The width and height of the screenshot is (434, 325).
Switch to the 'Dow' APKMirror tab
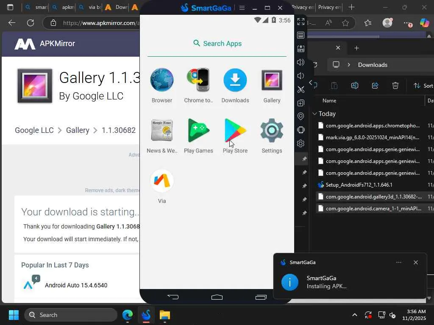click(116, 7)
